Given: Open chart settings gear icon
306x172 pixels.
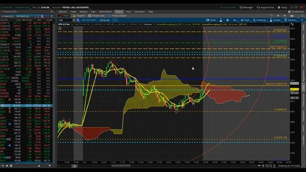Looking at the screenshot, I should (228, 20).
